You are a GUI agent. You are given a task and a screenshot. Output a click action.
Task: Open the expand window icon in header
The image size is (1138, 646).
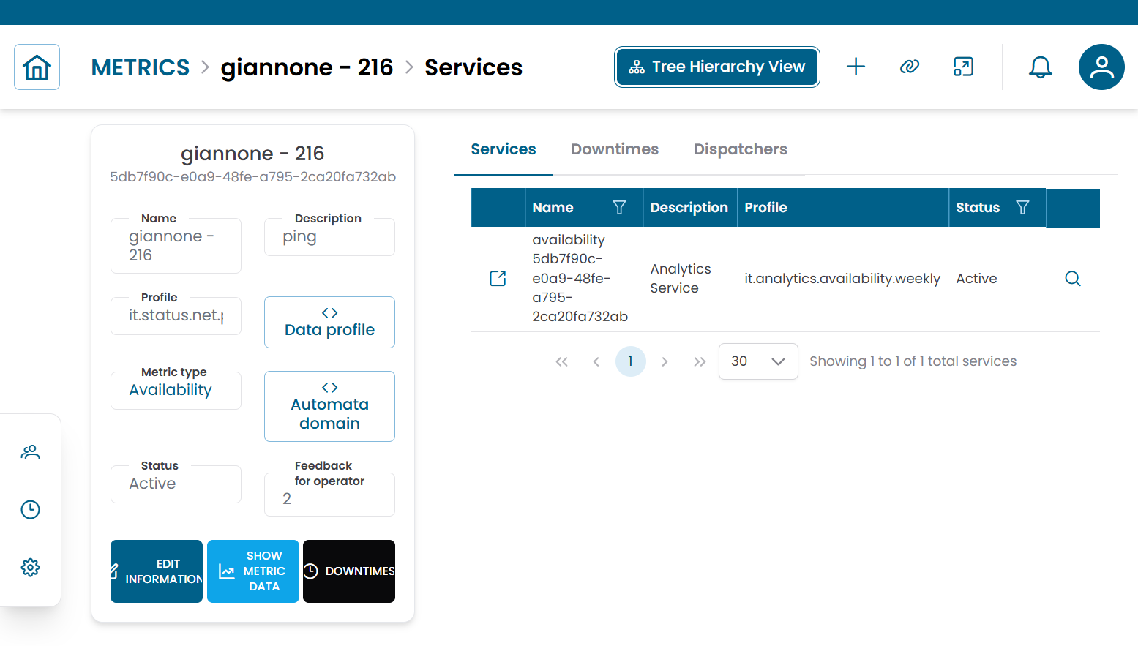tap(963, 67)
